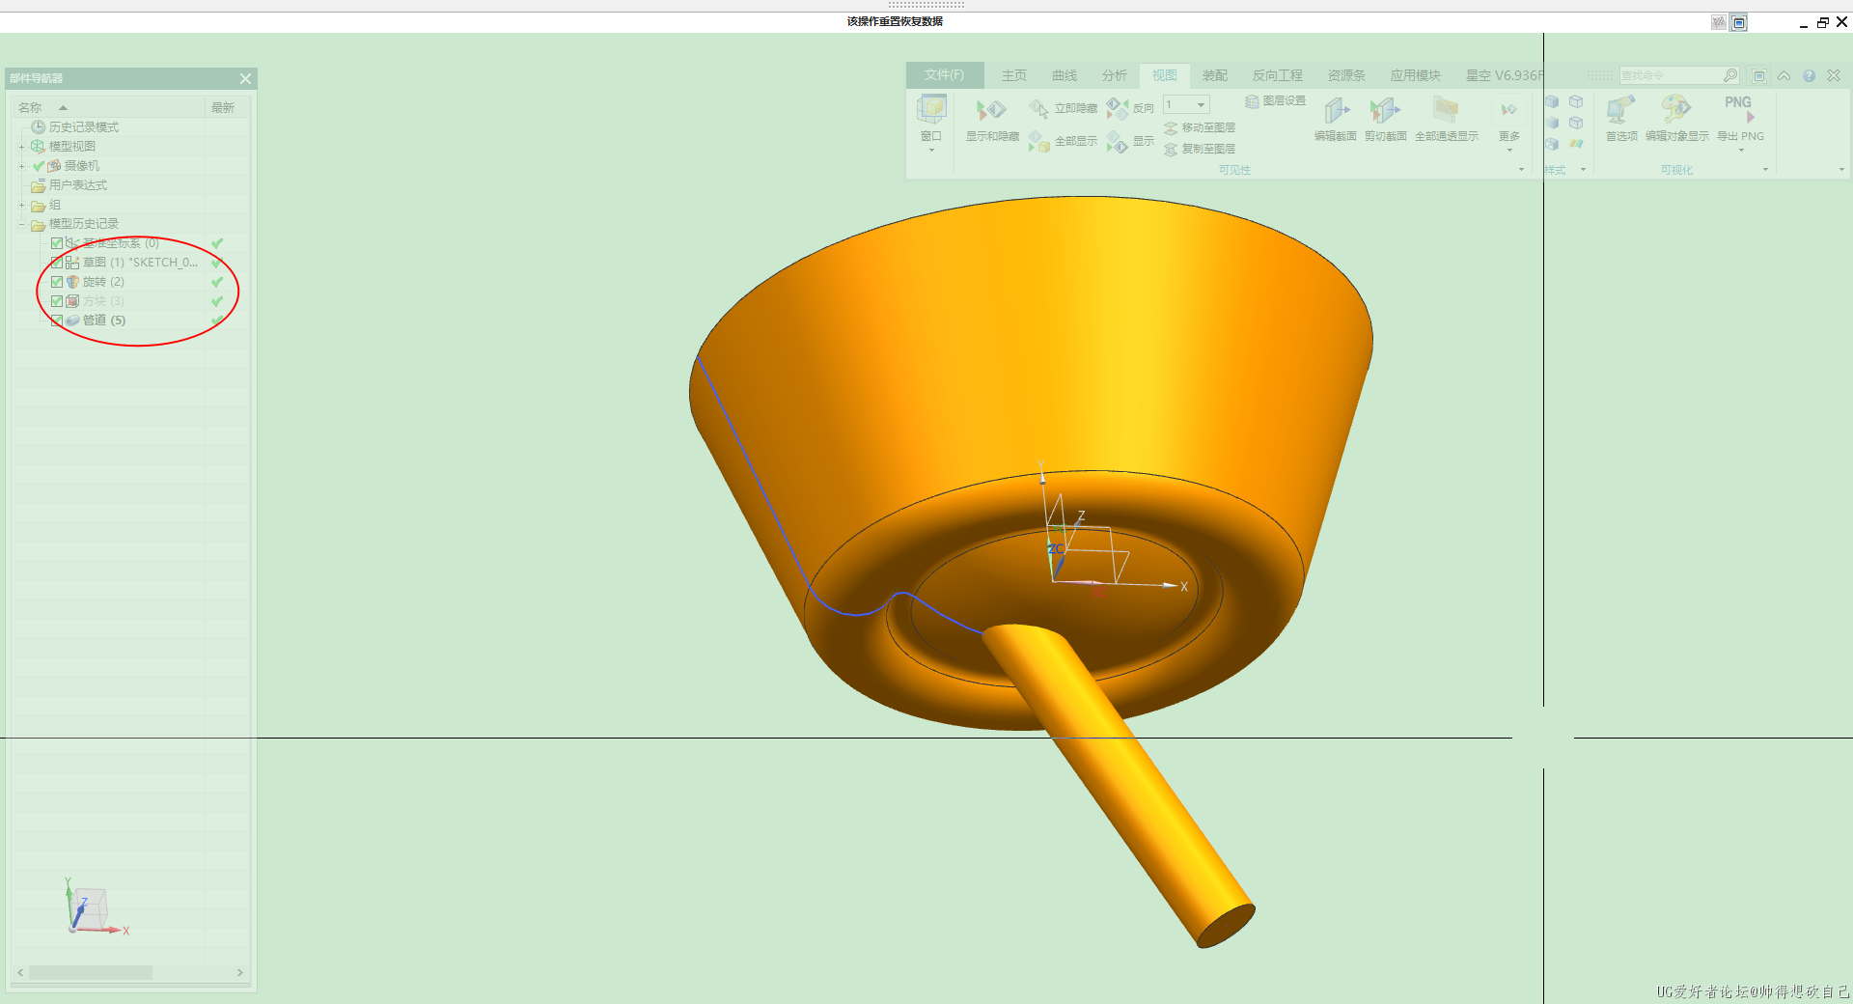Switch to the 反向工程 ribbon tab
This screenshot has width=1853, height=1004.
point(1277,75)
